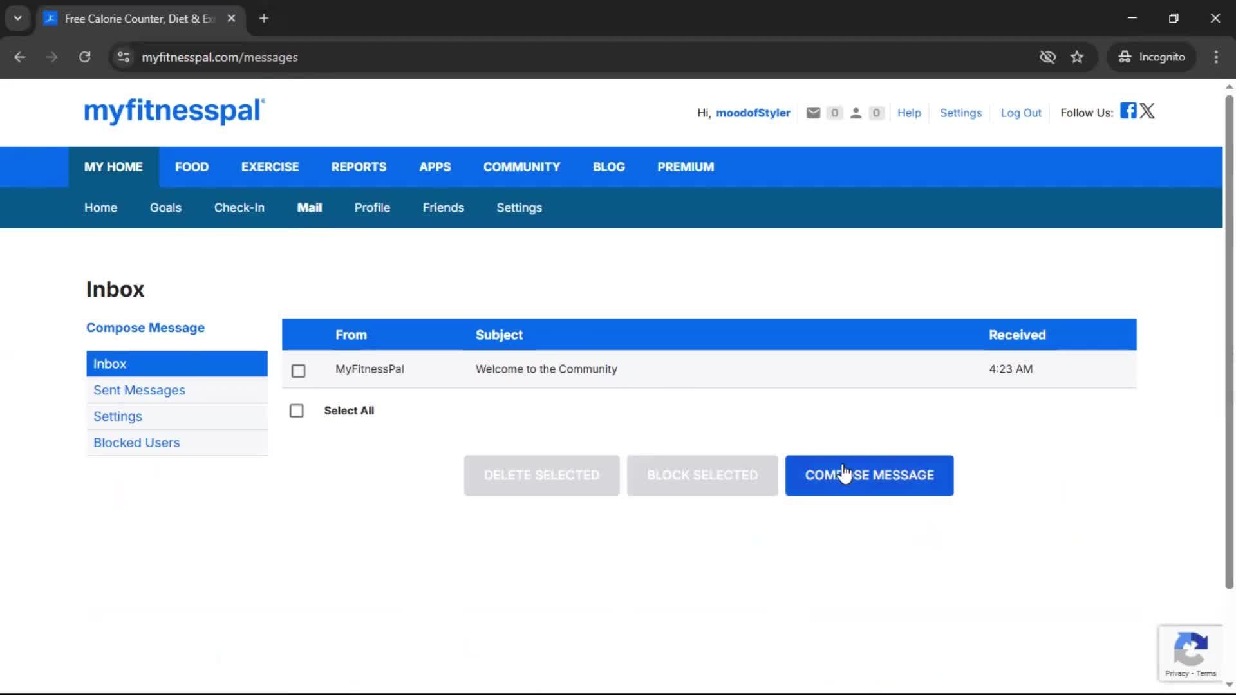
Task: Reload the page
Action: click(x=84, y=57)
